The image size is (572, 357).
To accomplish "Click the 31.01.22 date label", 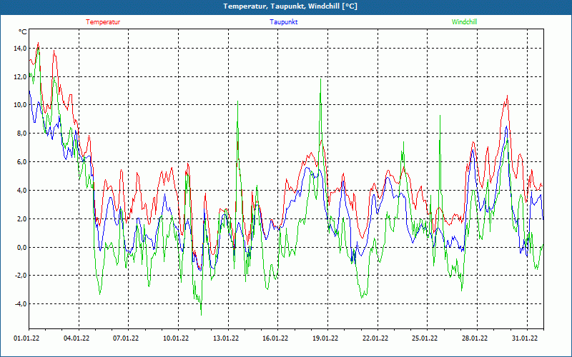I will (x=525, y=338).
